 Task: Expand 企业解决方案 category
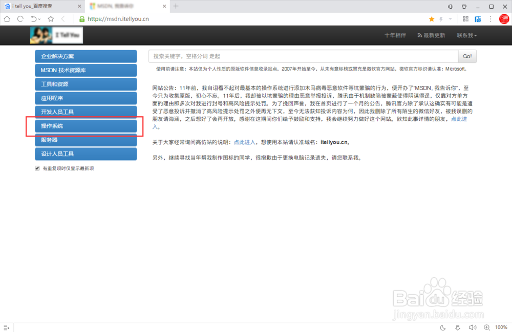[86, 56]
